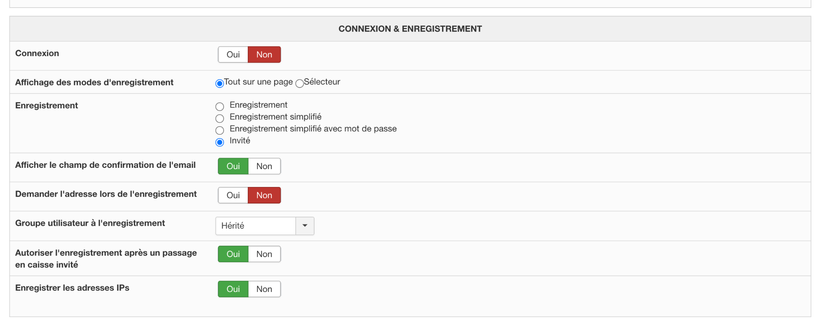
Task: Choose the Sélecteur display mode radio
Action: tap(300, 83)
